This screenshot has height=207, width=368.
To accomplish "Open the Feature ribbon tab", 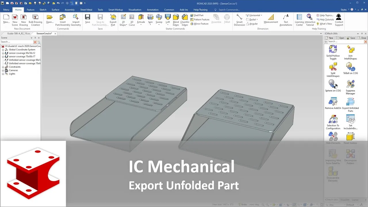I will (30, 10).
